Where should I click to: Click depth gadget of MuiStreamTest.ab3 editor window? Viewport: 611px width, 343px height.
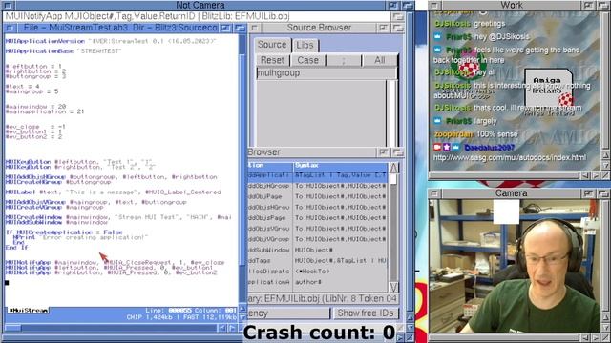241,28
